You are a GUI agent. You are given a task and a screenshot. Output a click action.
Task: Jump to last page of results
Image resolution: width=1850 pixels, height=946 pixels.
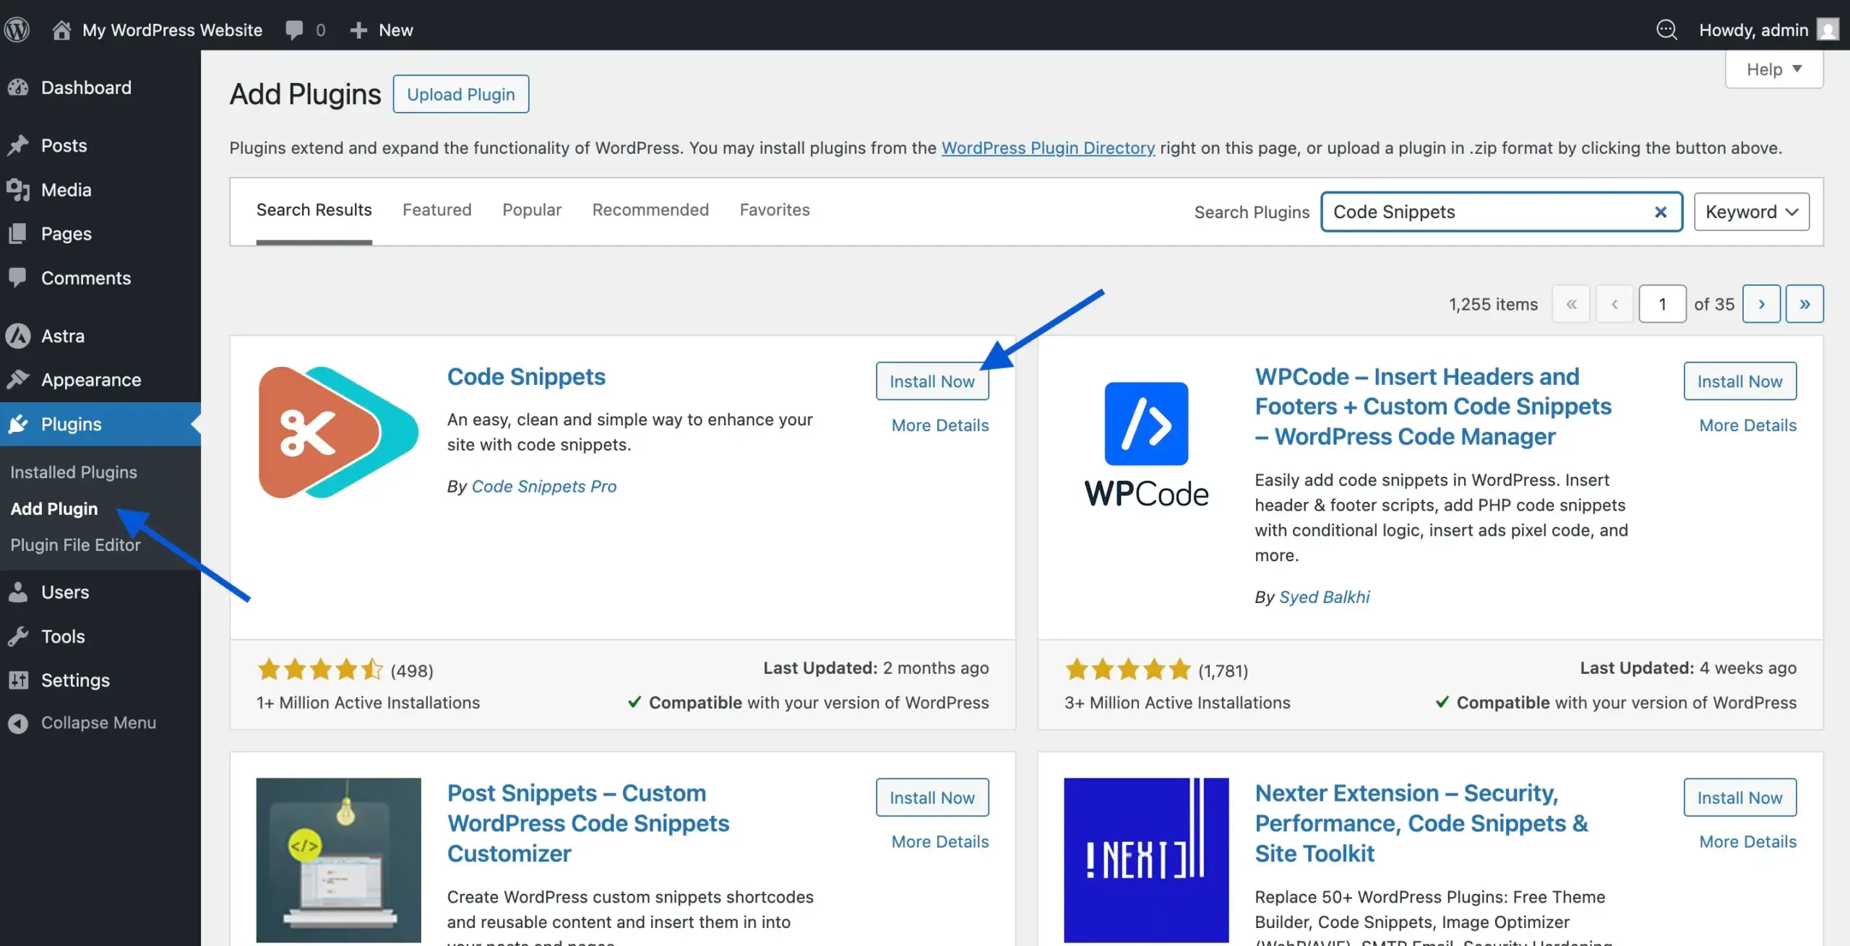[x=1804, y=304]
